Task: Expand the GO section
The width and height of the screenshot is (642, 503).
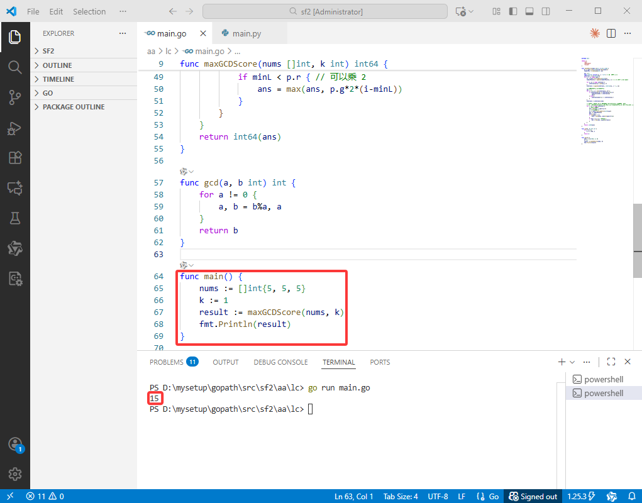Action: click(x=84, y=93)
